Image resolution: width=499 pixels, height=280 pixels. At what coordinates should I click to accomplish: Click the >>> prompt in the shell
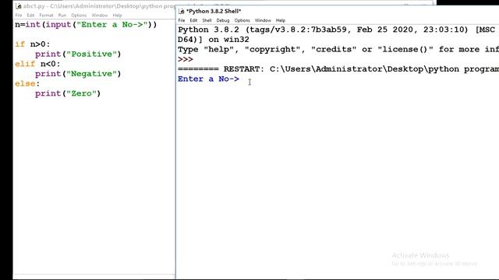(186, 59)
